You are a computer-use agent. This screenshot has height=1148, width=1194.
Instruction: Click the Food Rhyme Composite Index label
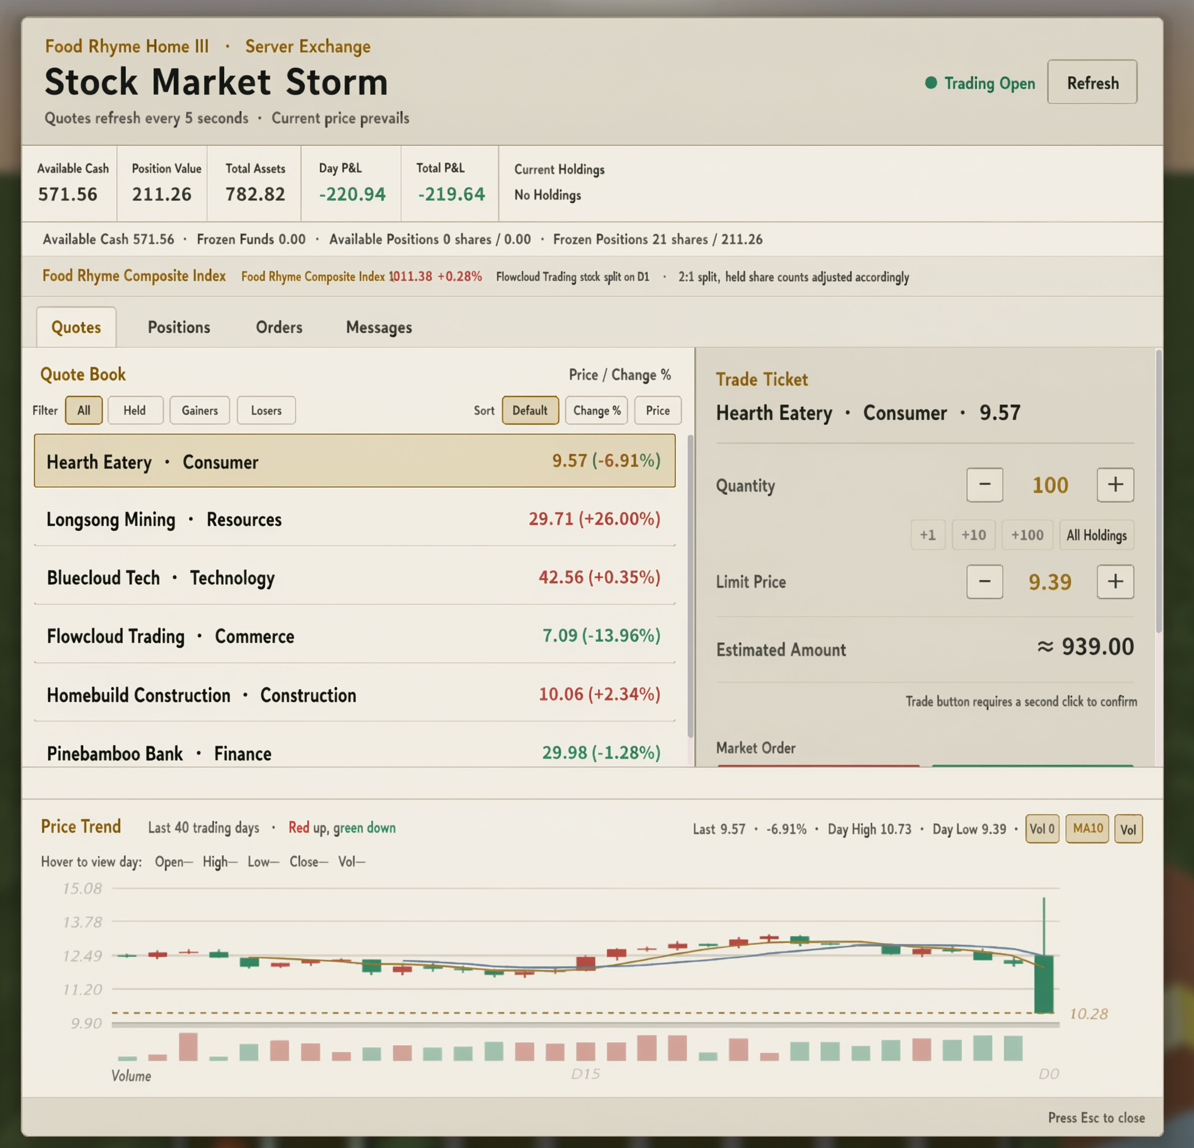(134, 276)
